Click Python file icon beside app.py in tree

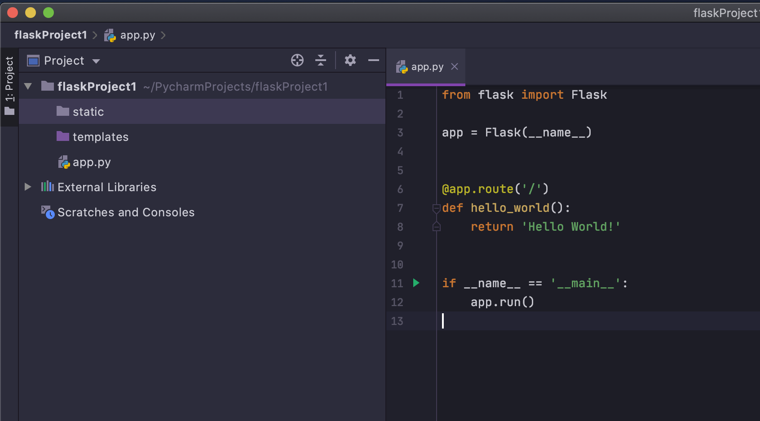pos(64,162)
